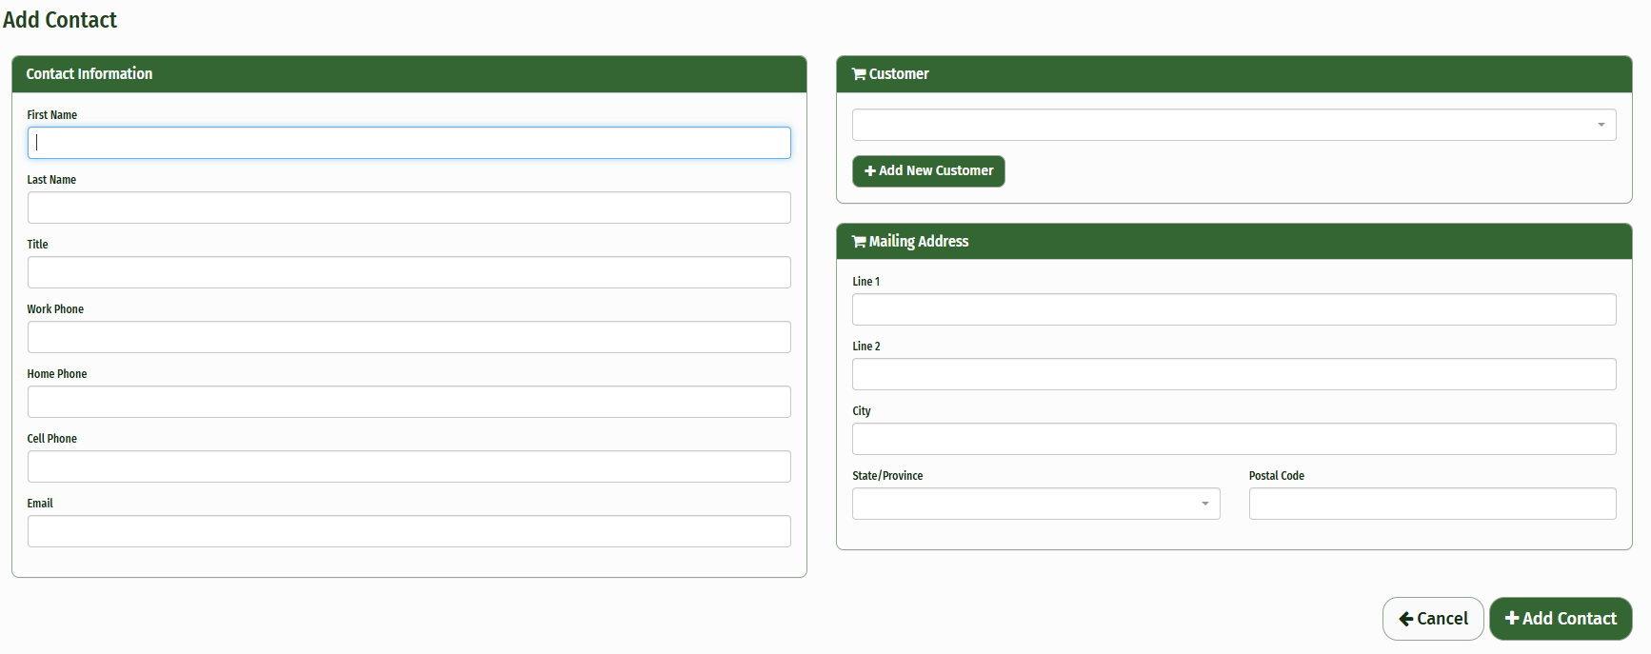The image size is (1651, 654).
Task: Select the Email input field
Action: point(408,531)
